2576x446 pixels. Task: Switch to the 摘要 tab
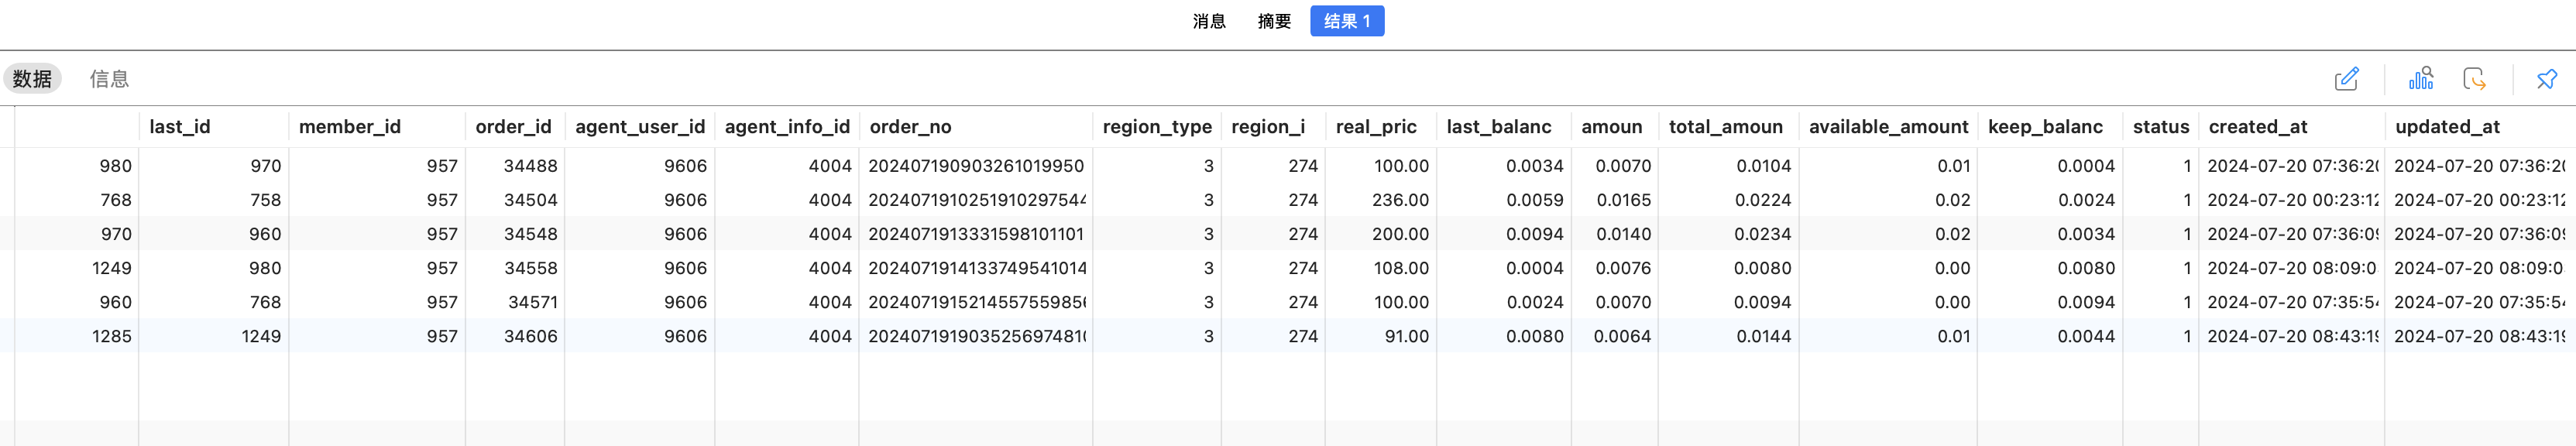[x=1273, y=21]
